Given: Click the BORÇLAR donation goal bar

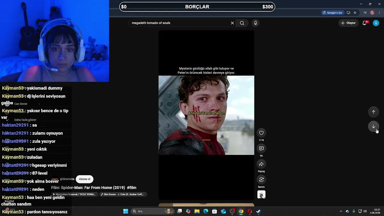Looking at the screenshot, I should [197, 7].
